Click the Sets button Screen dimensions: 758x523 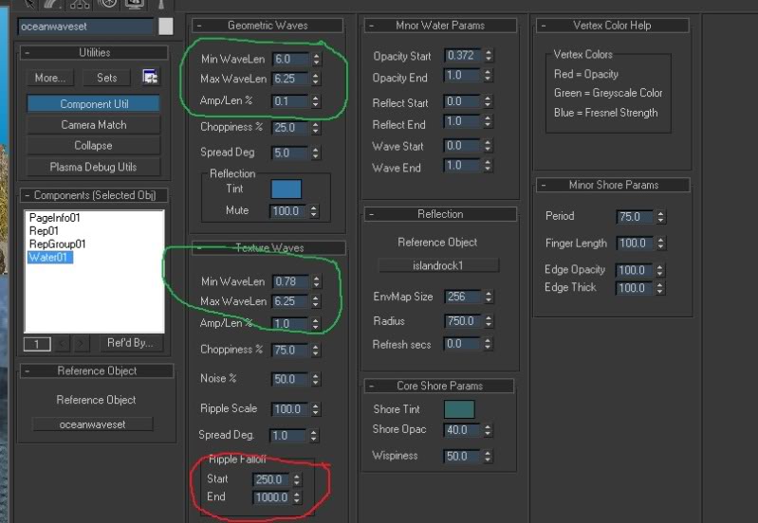click(x=107, y=78)
